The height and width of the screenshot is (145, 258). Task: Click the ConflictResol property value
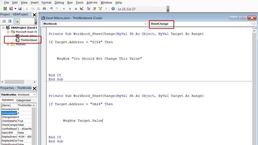pyautogui.click(x=24, y=129)
